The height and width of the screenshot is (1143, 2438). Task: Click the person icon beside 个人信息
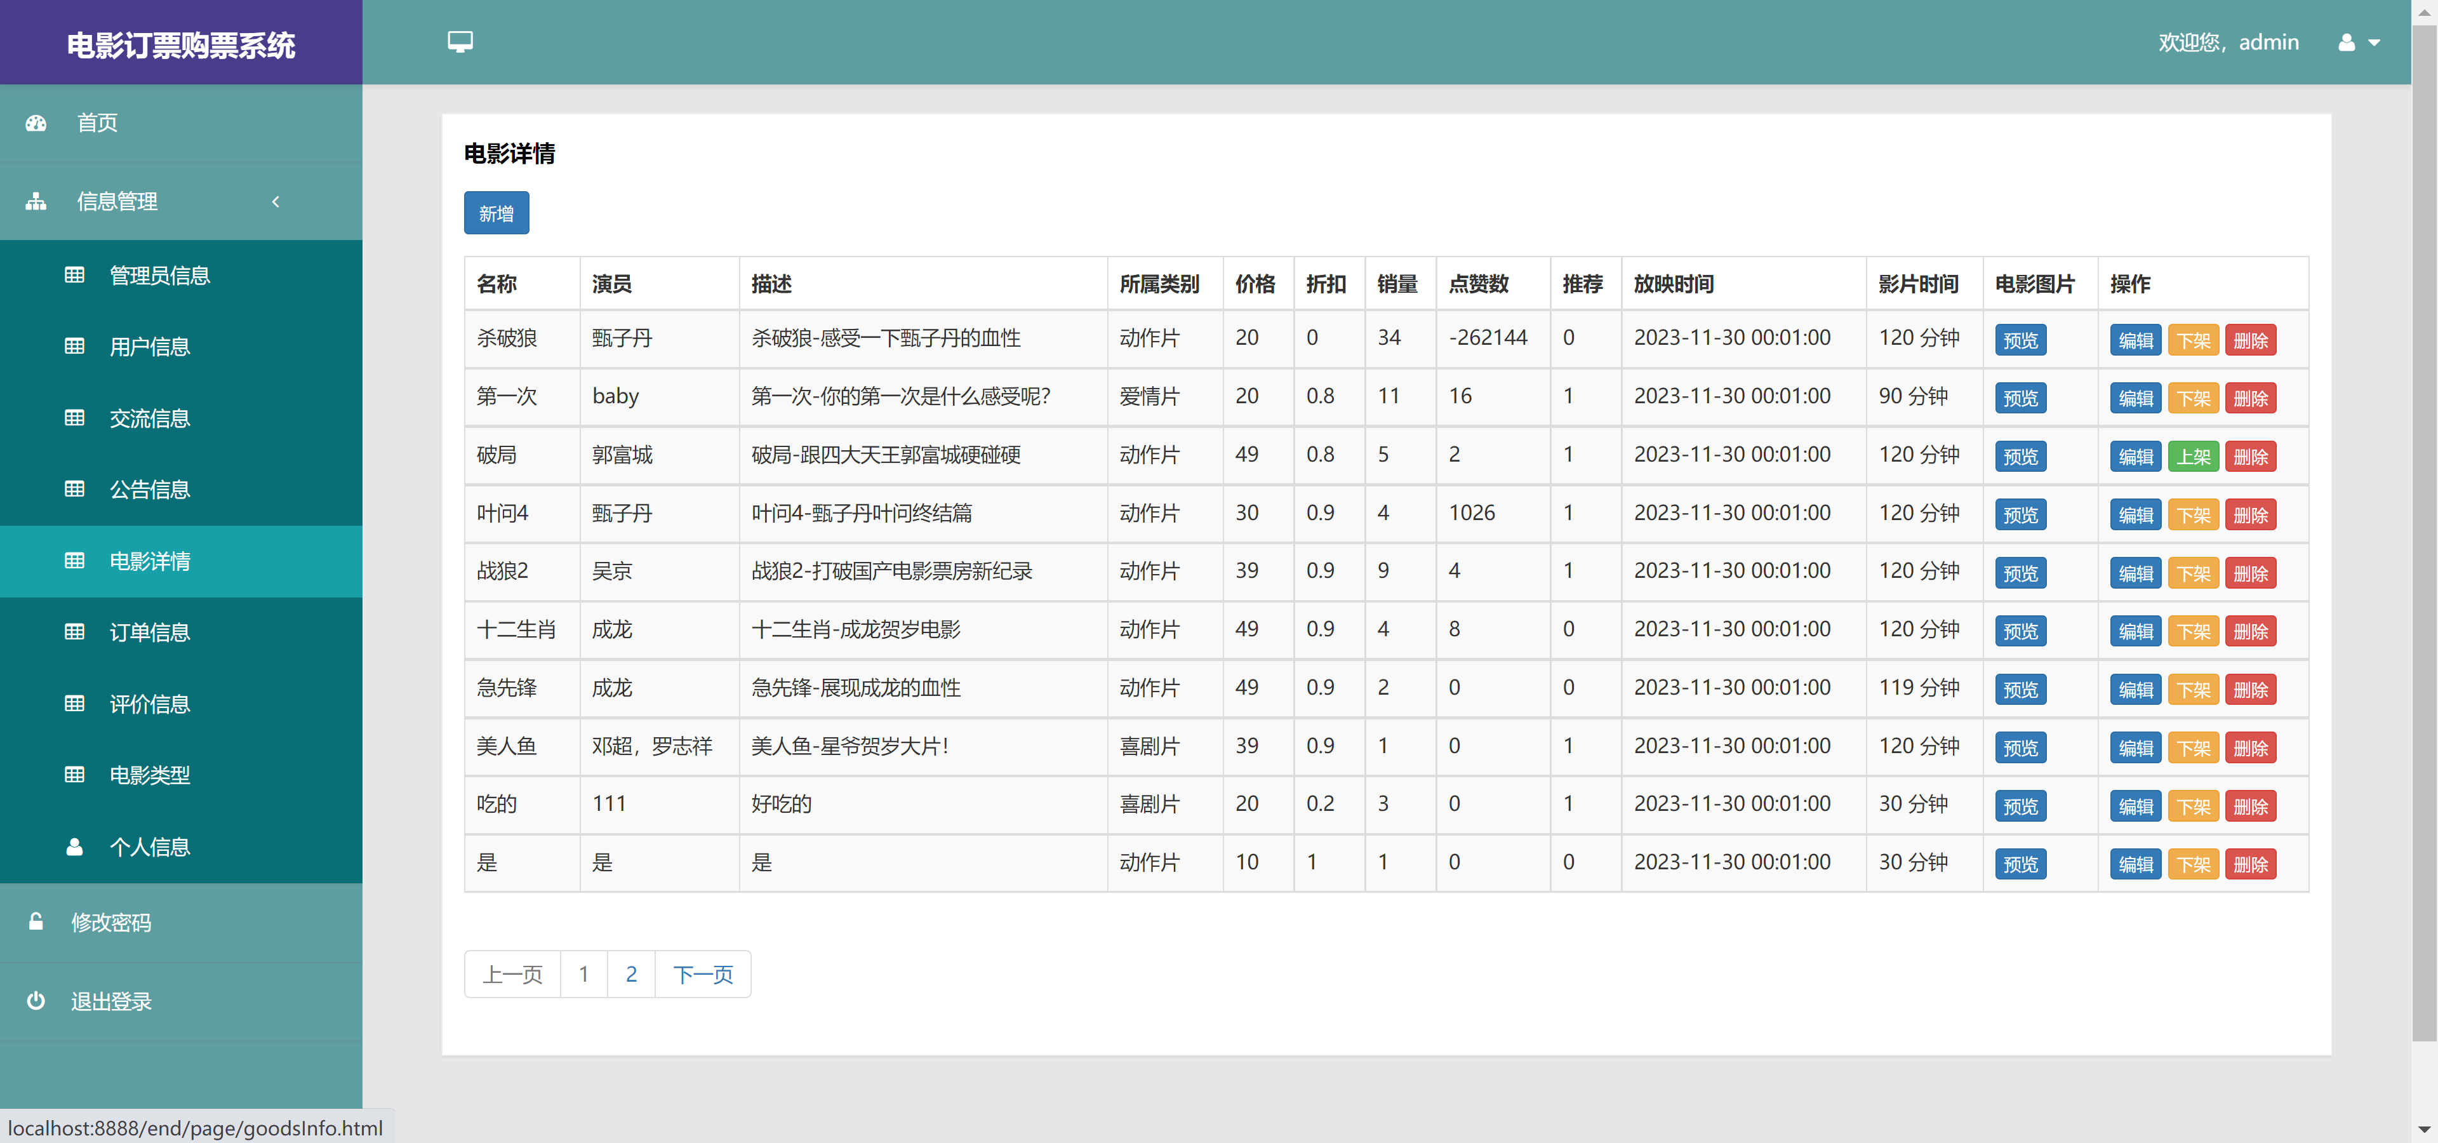75,847
